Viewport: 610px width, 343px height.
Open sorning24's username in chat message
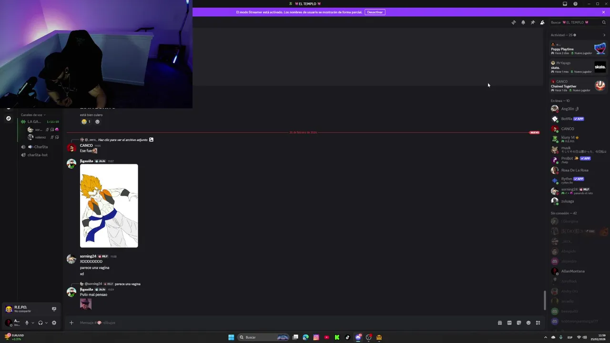(x=88, y=256)
